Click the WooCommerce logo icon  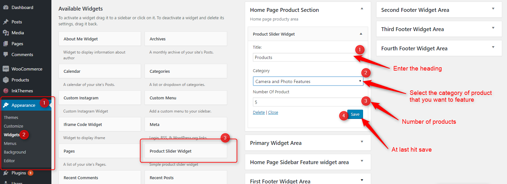pyautogui.click(x=5, y=69)
